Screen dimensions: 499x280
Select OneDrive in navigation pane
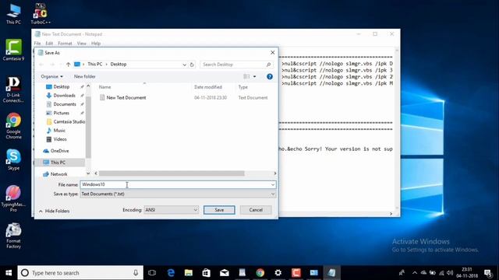[59, 151]
